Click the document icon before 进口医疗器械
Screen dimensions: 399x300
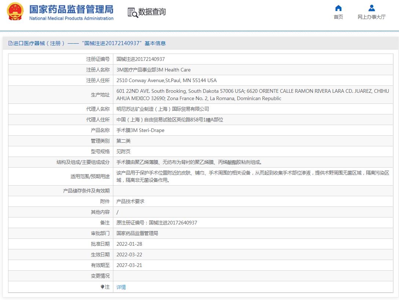pos(10,43)
